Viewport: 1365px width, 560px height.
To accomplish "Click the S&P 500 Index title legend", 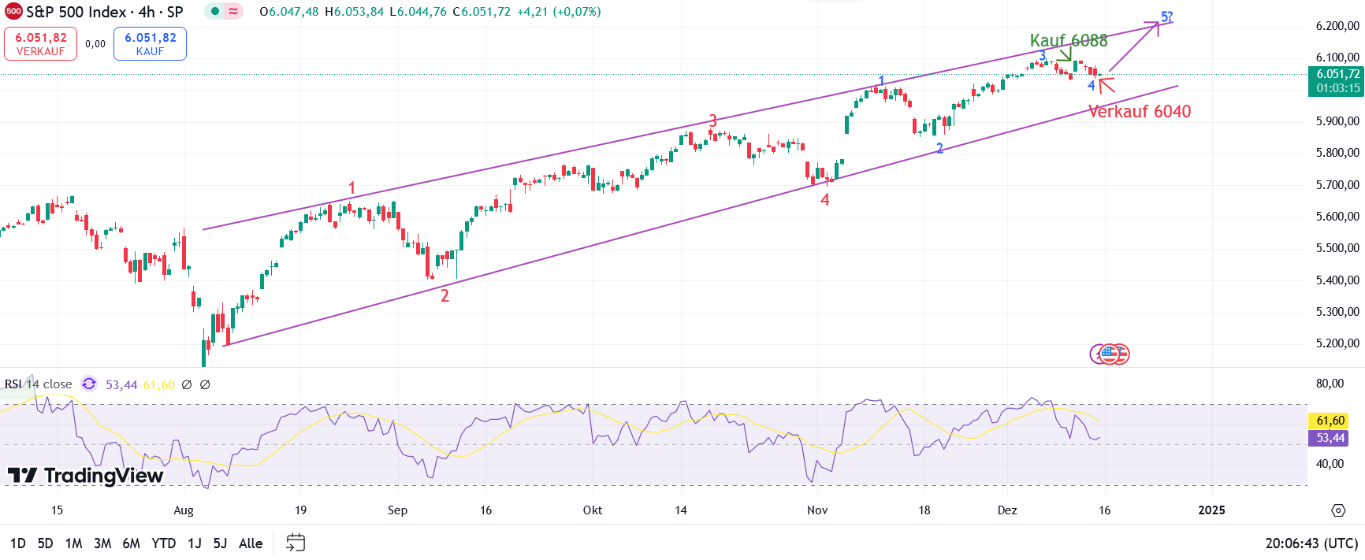I will [104, 12].
